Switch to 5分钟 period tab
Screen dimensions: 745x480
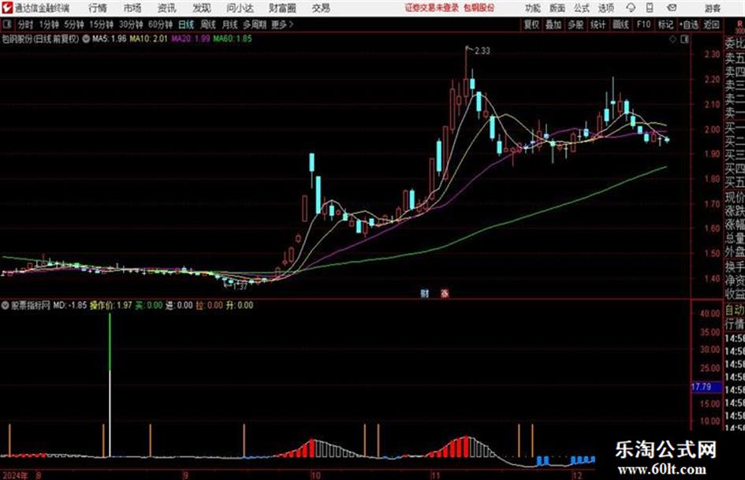(x=73, y=24)
